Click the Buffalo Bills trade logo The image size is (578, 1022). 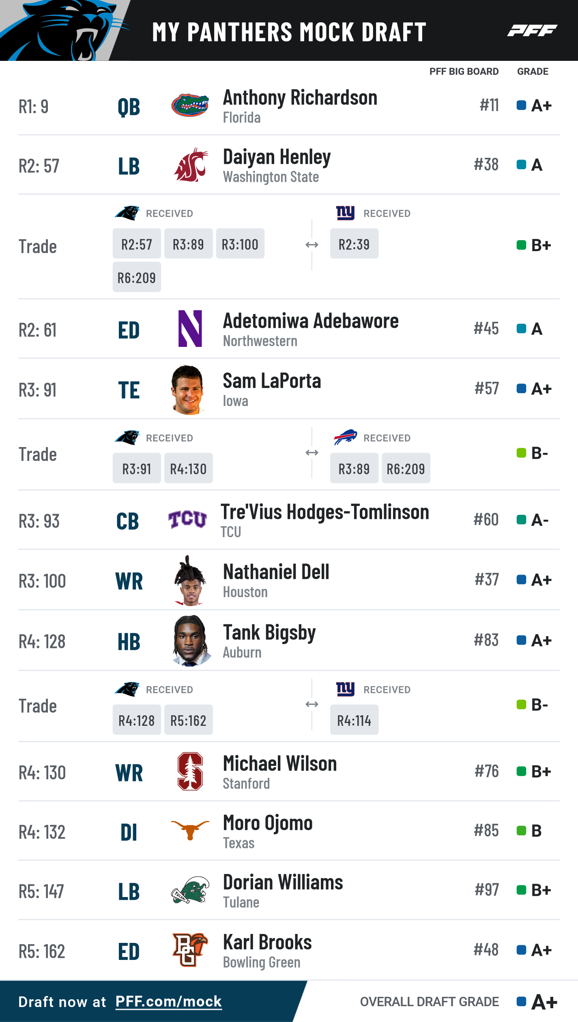tap(345, 437)
